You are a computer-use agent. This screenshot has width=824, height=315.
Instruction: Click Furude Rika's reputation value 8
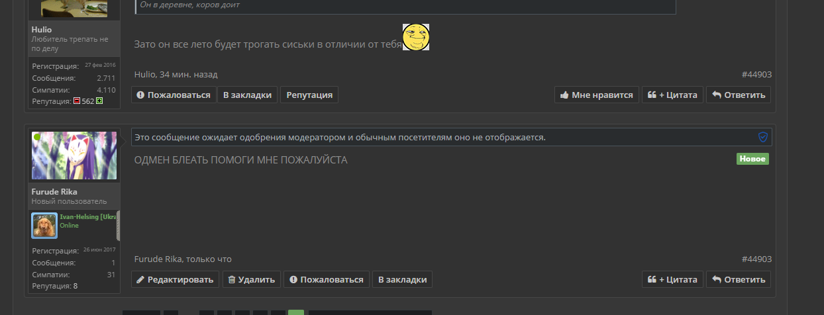tap(76, 286)
